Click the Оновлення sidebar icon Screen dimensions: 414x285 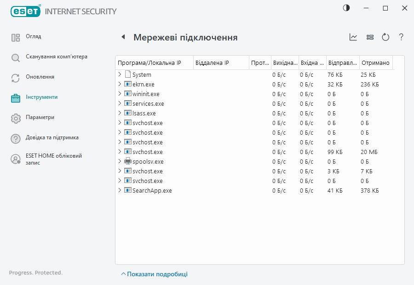coord(16,77)
